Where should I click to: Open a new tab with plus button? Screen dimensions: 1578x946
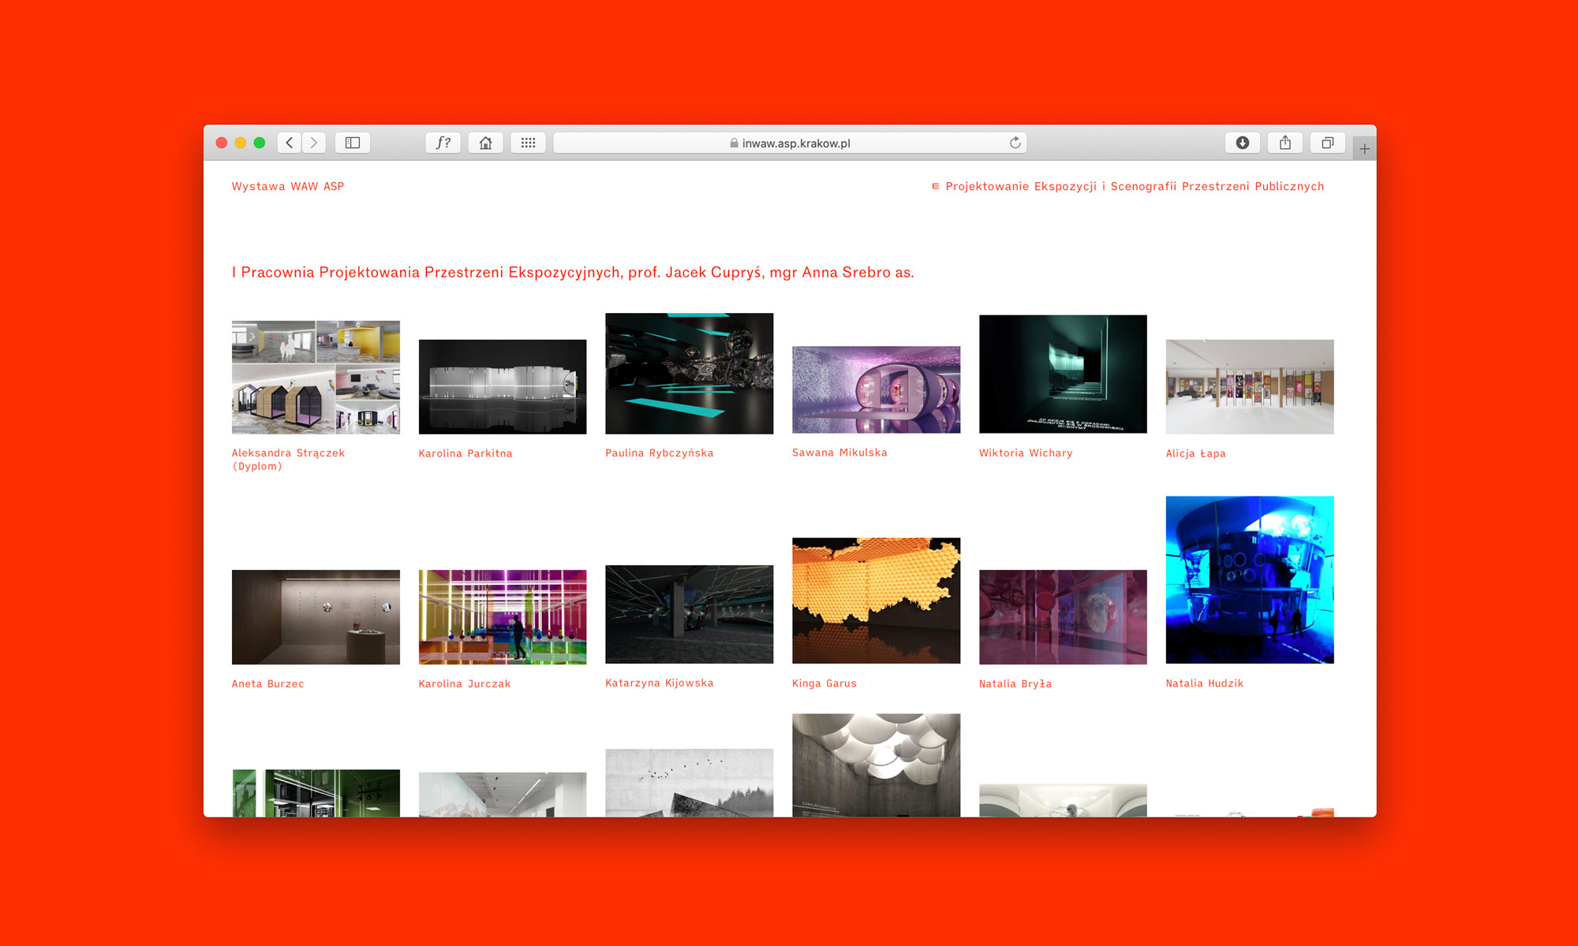click(x=1364, y=149)
